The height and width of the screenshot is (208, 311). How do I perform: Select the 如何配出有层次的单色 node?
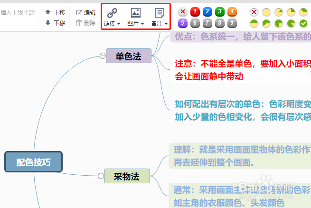click(240, 110)
